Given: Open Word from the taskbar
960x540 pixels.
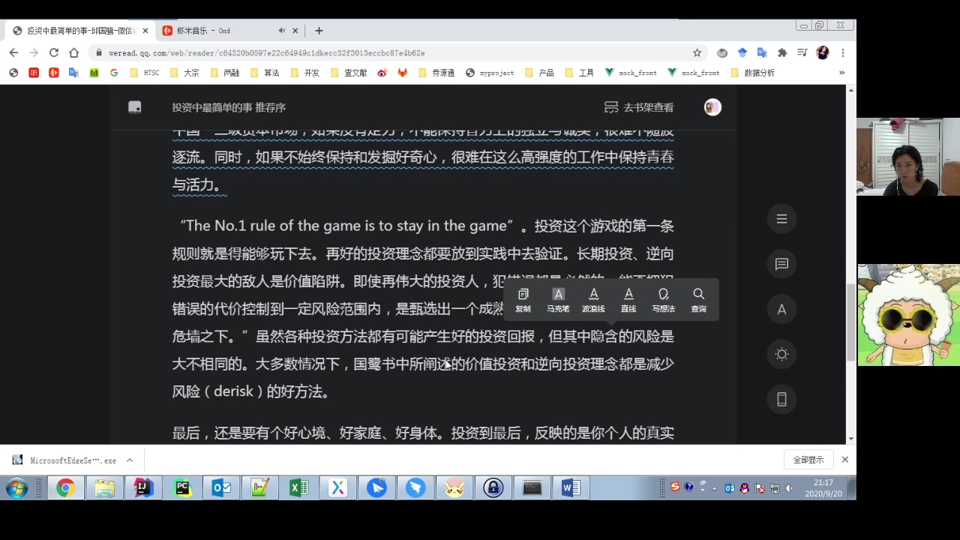Looking at the screenshot, I should [571, 488].
